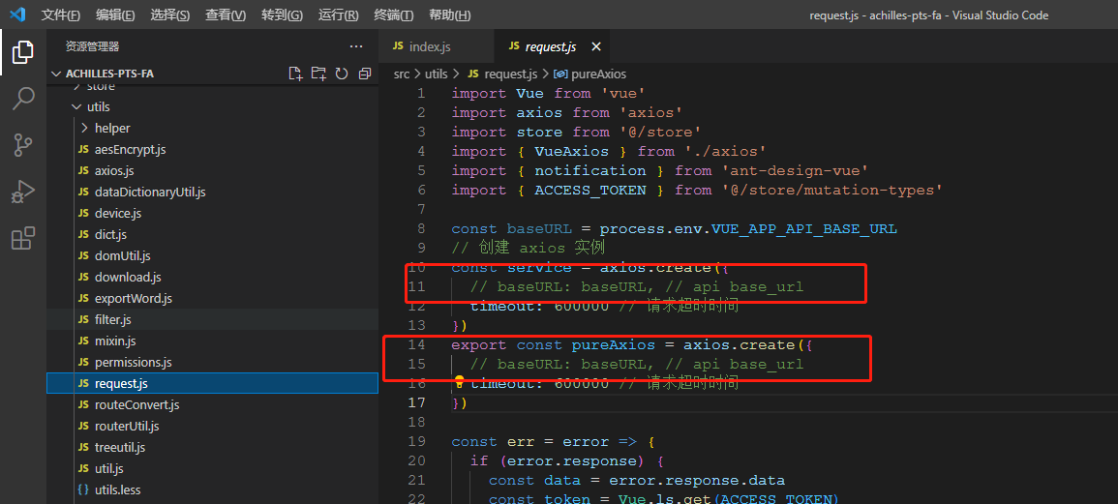Screen dimensions: 1118x504
Task: Open device.js from explorer
Action: [x=213, y=213]
